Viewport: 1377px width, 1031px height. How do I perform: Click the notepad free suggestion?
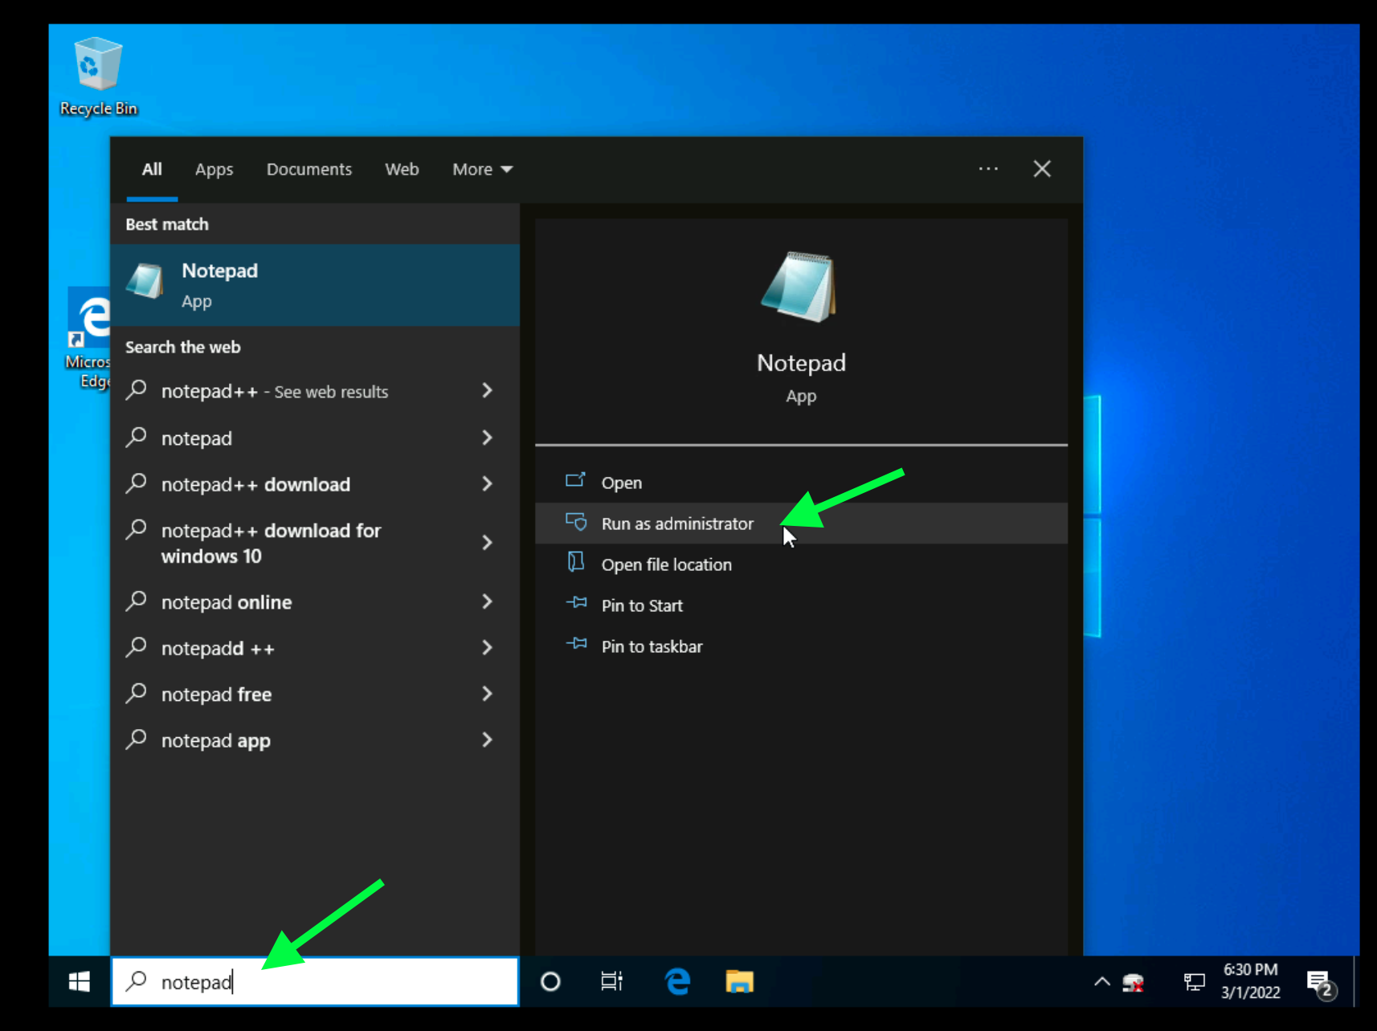[315, 694]
